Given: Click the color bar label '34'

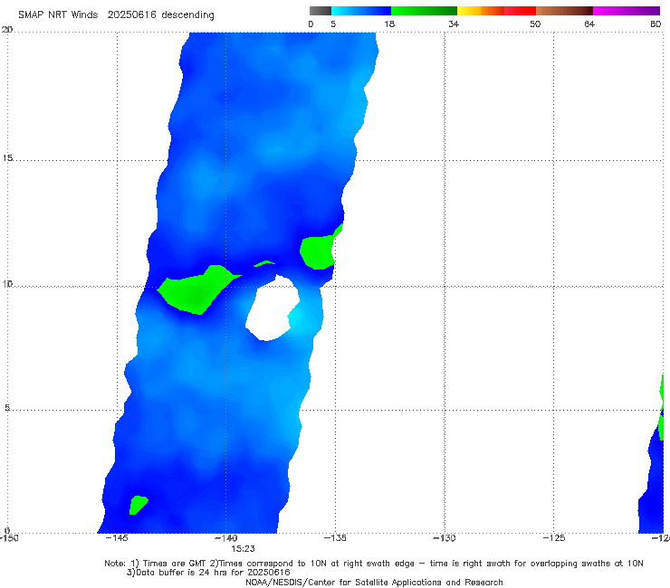Looking at the screenshot, I should (454, 24).
